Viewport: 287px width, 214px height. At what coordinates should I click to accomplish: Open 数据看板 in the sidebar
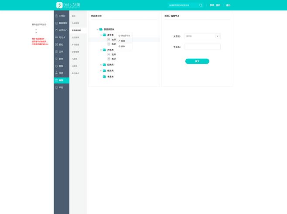coord(61,23)
